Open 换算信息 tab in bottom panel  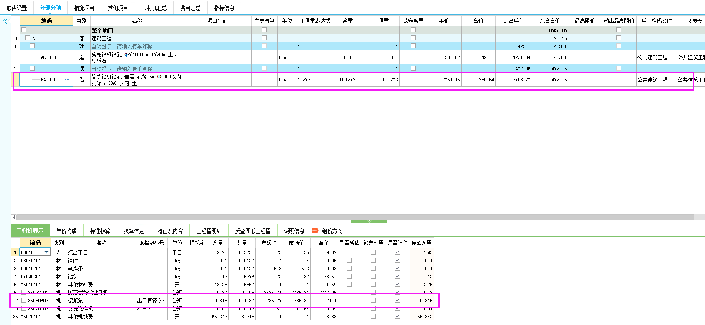(134, 231)
